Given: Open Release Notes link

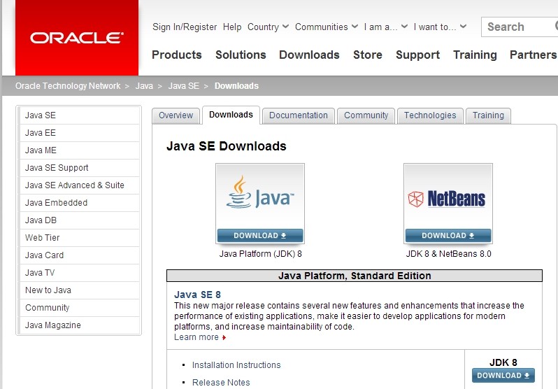Looking at the screenshot, I should (x=221, y=382).
